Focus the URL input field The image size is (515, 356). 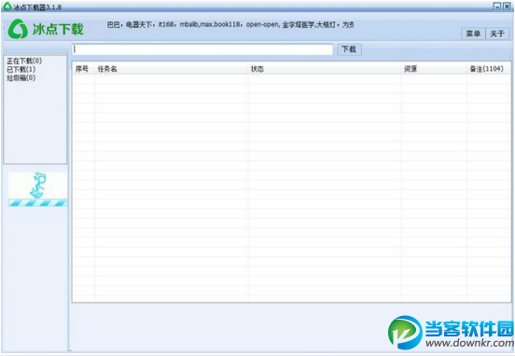coord(202,49)
